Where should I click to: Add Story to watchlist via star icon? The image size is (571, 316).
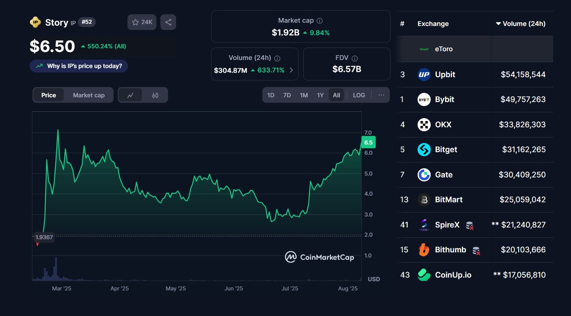coord(135,22)
